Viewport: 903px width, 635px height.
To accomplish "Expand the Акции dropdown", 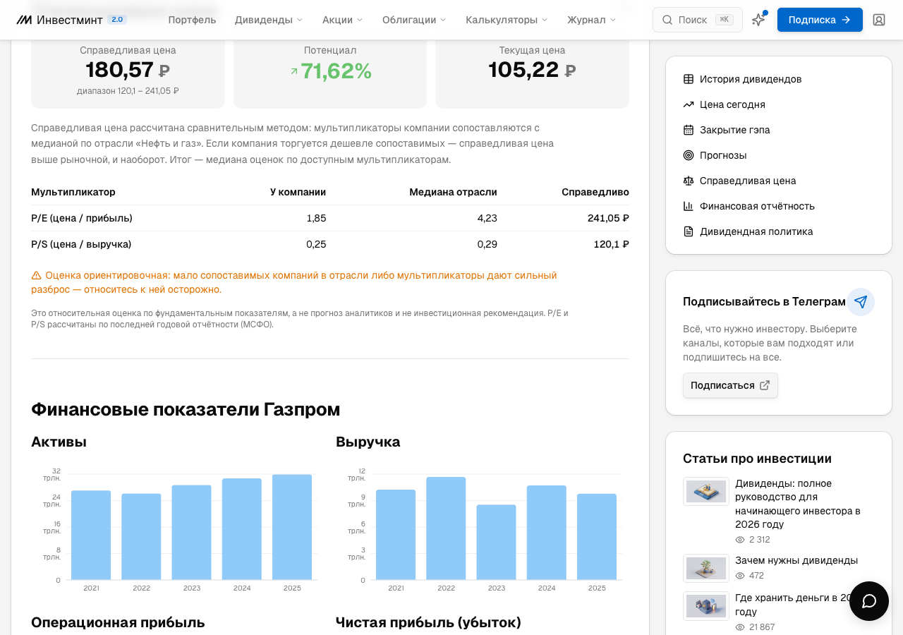I will [342, 20].
